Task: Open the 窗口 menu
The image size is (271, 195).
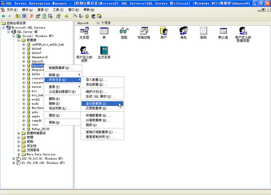Action: [73, 10]
